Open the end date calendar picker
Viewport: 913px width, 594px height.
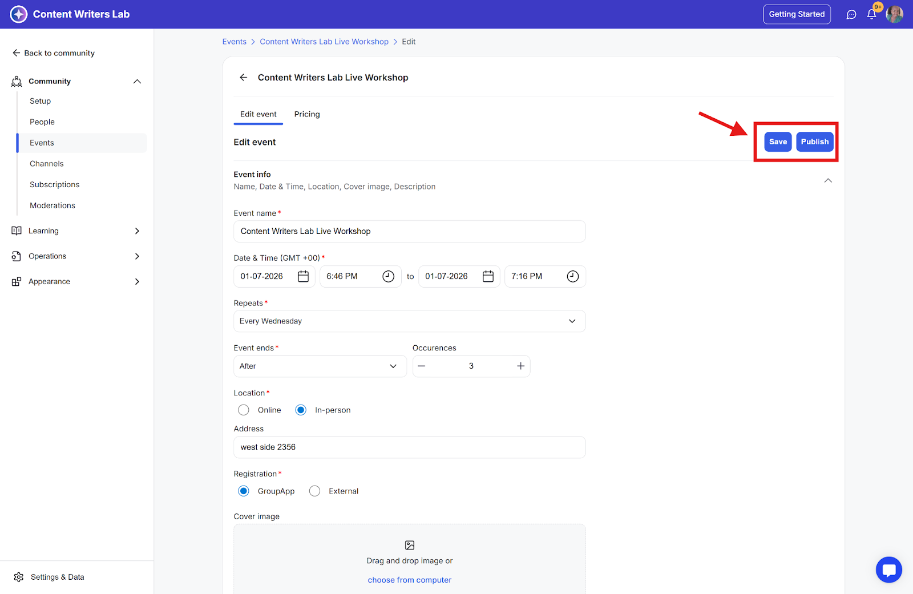(488, 277)
